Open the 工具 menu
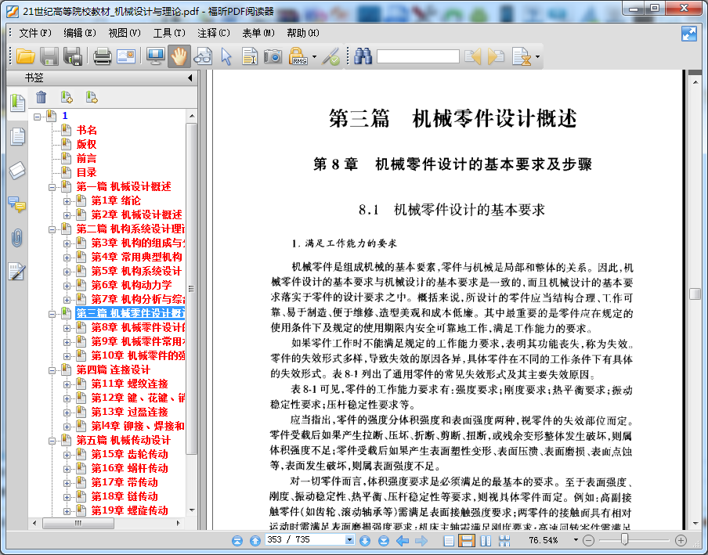This screenshot has height=555, width=708. tap(169, 33)
